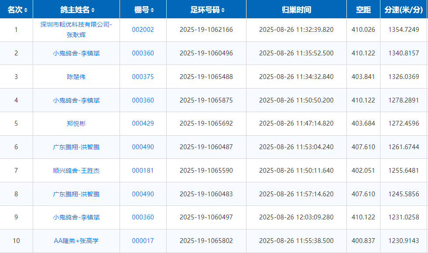Select the 归巢时间 column header
The width and height of the screenshot is (428, 253).
296,10
